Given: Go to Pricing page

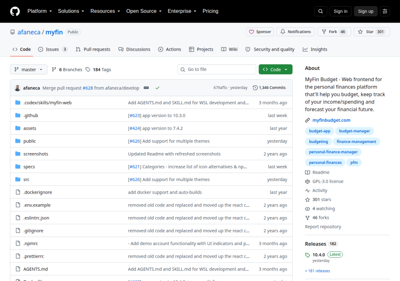Looking at the screenshot, I should point(211,11).
